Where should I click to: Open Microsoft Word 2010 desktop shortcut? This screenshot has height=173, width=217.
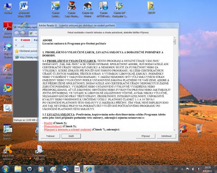pos(24,9)
